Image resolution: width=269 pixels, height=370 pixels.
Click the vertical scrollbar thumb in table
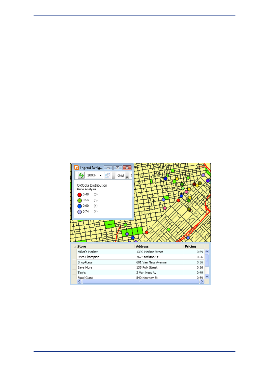(207, 260)
